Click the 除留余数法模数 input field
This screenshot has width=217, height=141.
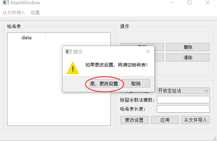[x=183, y=100]
